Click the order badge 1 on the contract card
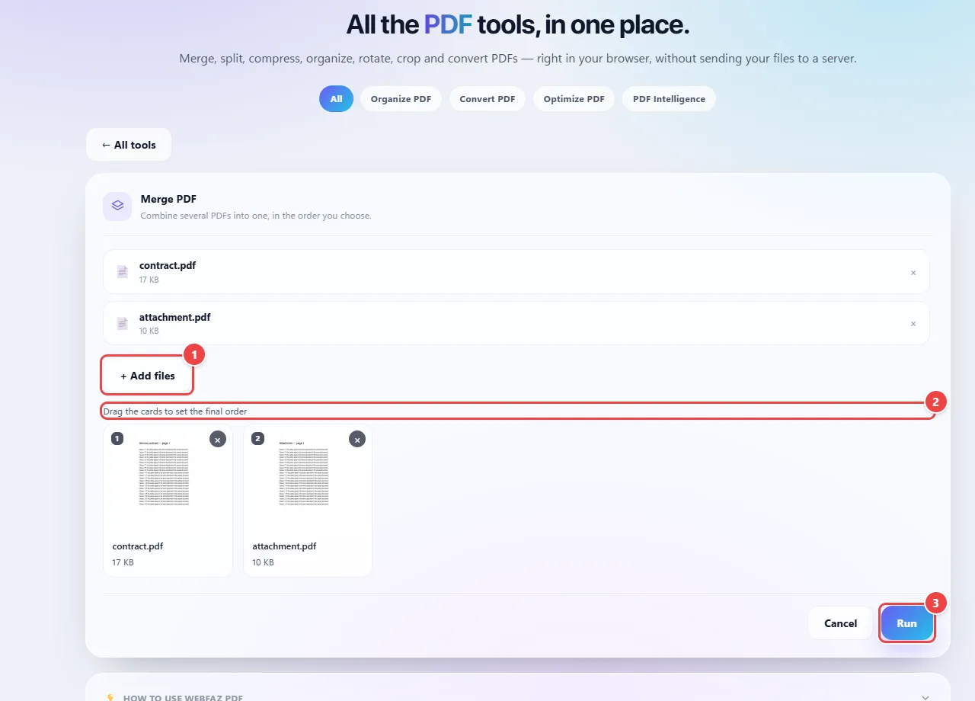Viewport: 975px width, 701px height. coord(117,438)
